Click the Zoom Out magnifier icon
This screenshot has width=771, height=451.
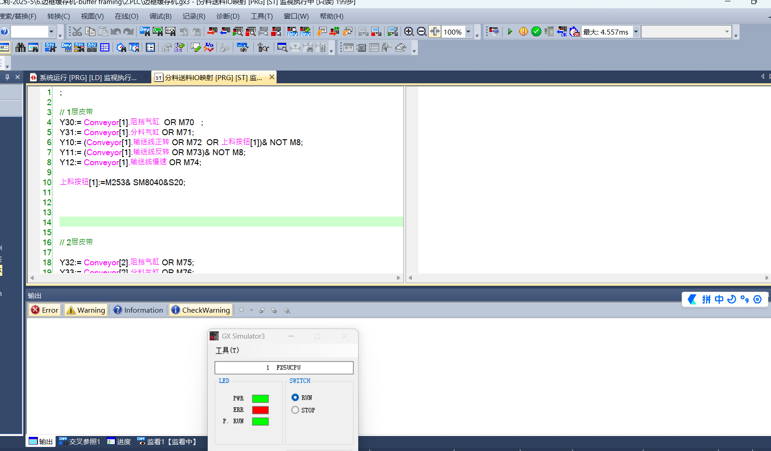click(x=421, y=31)
